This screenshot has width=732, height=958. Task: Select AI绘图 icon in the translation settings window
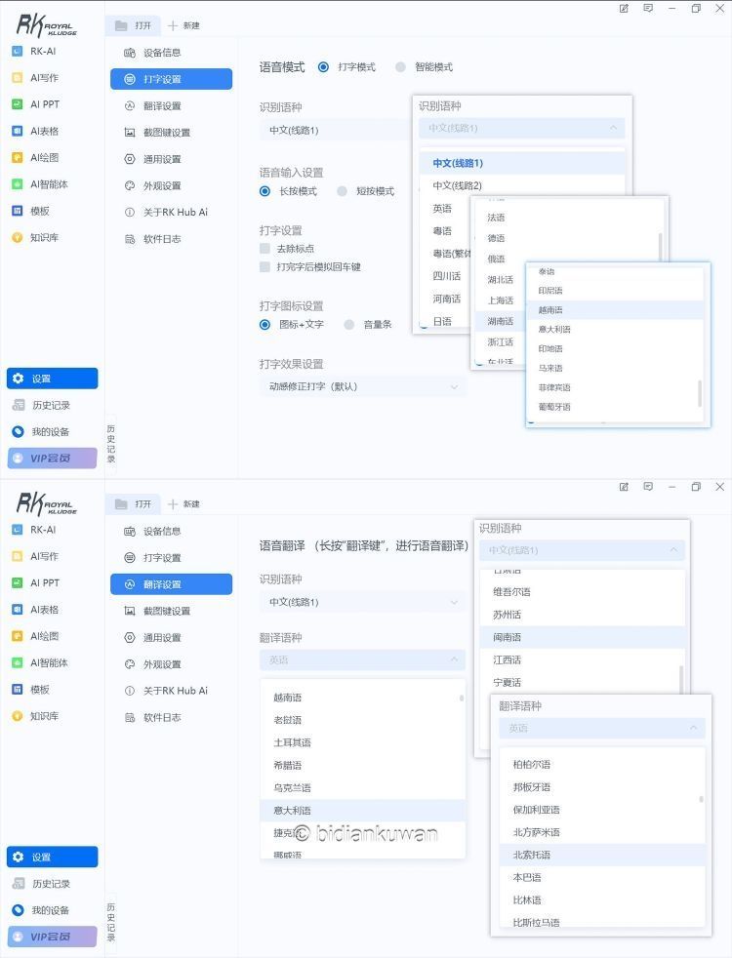tap(18, 636)
